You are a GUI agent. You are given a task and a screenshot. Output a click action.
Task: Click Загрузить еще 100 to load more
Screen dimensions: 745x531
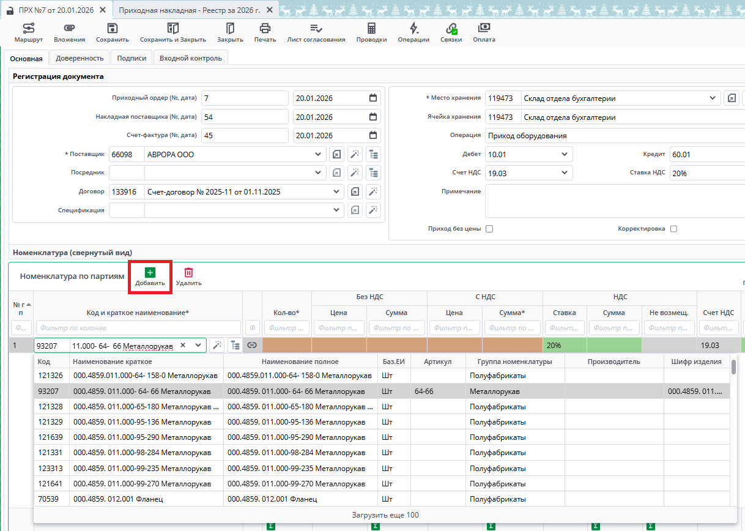coord(385,515)
